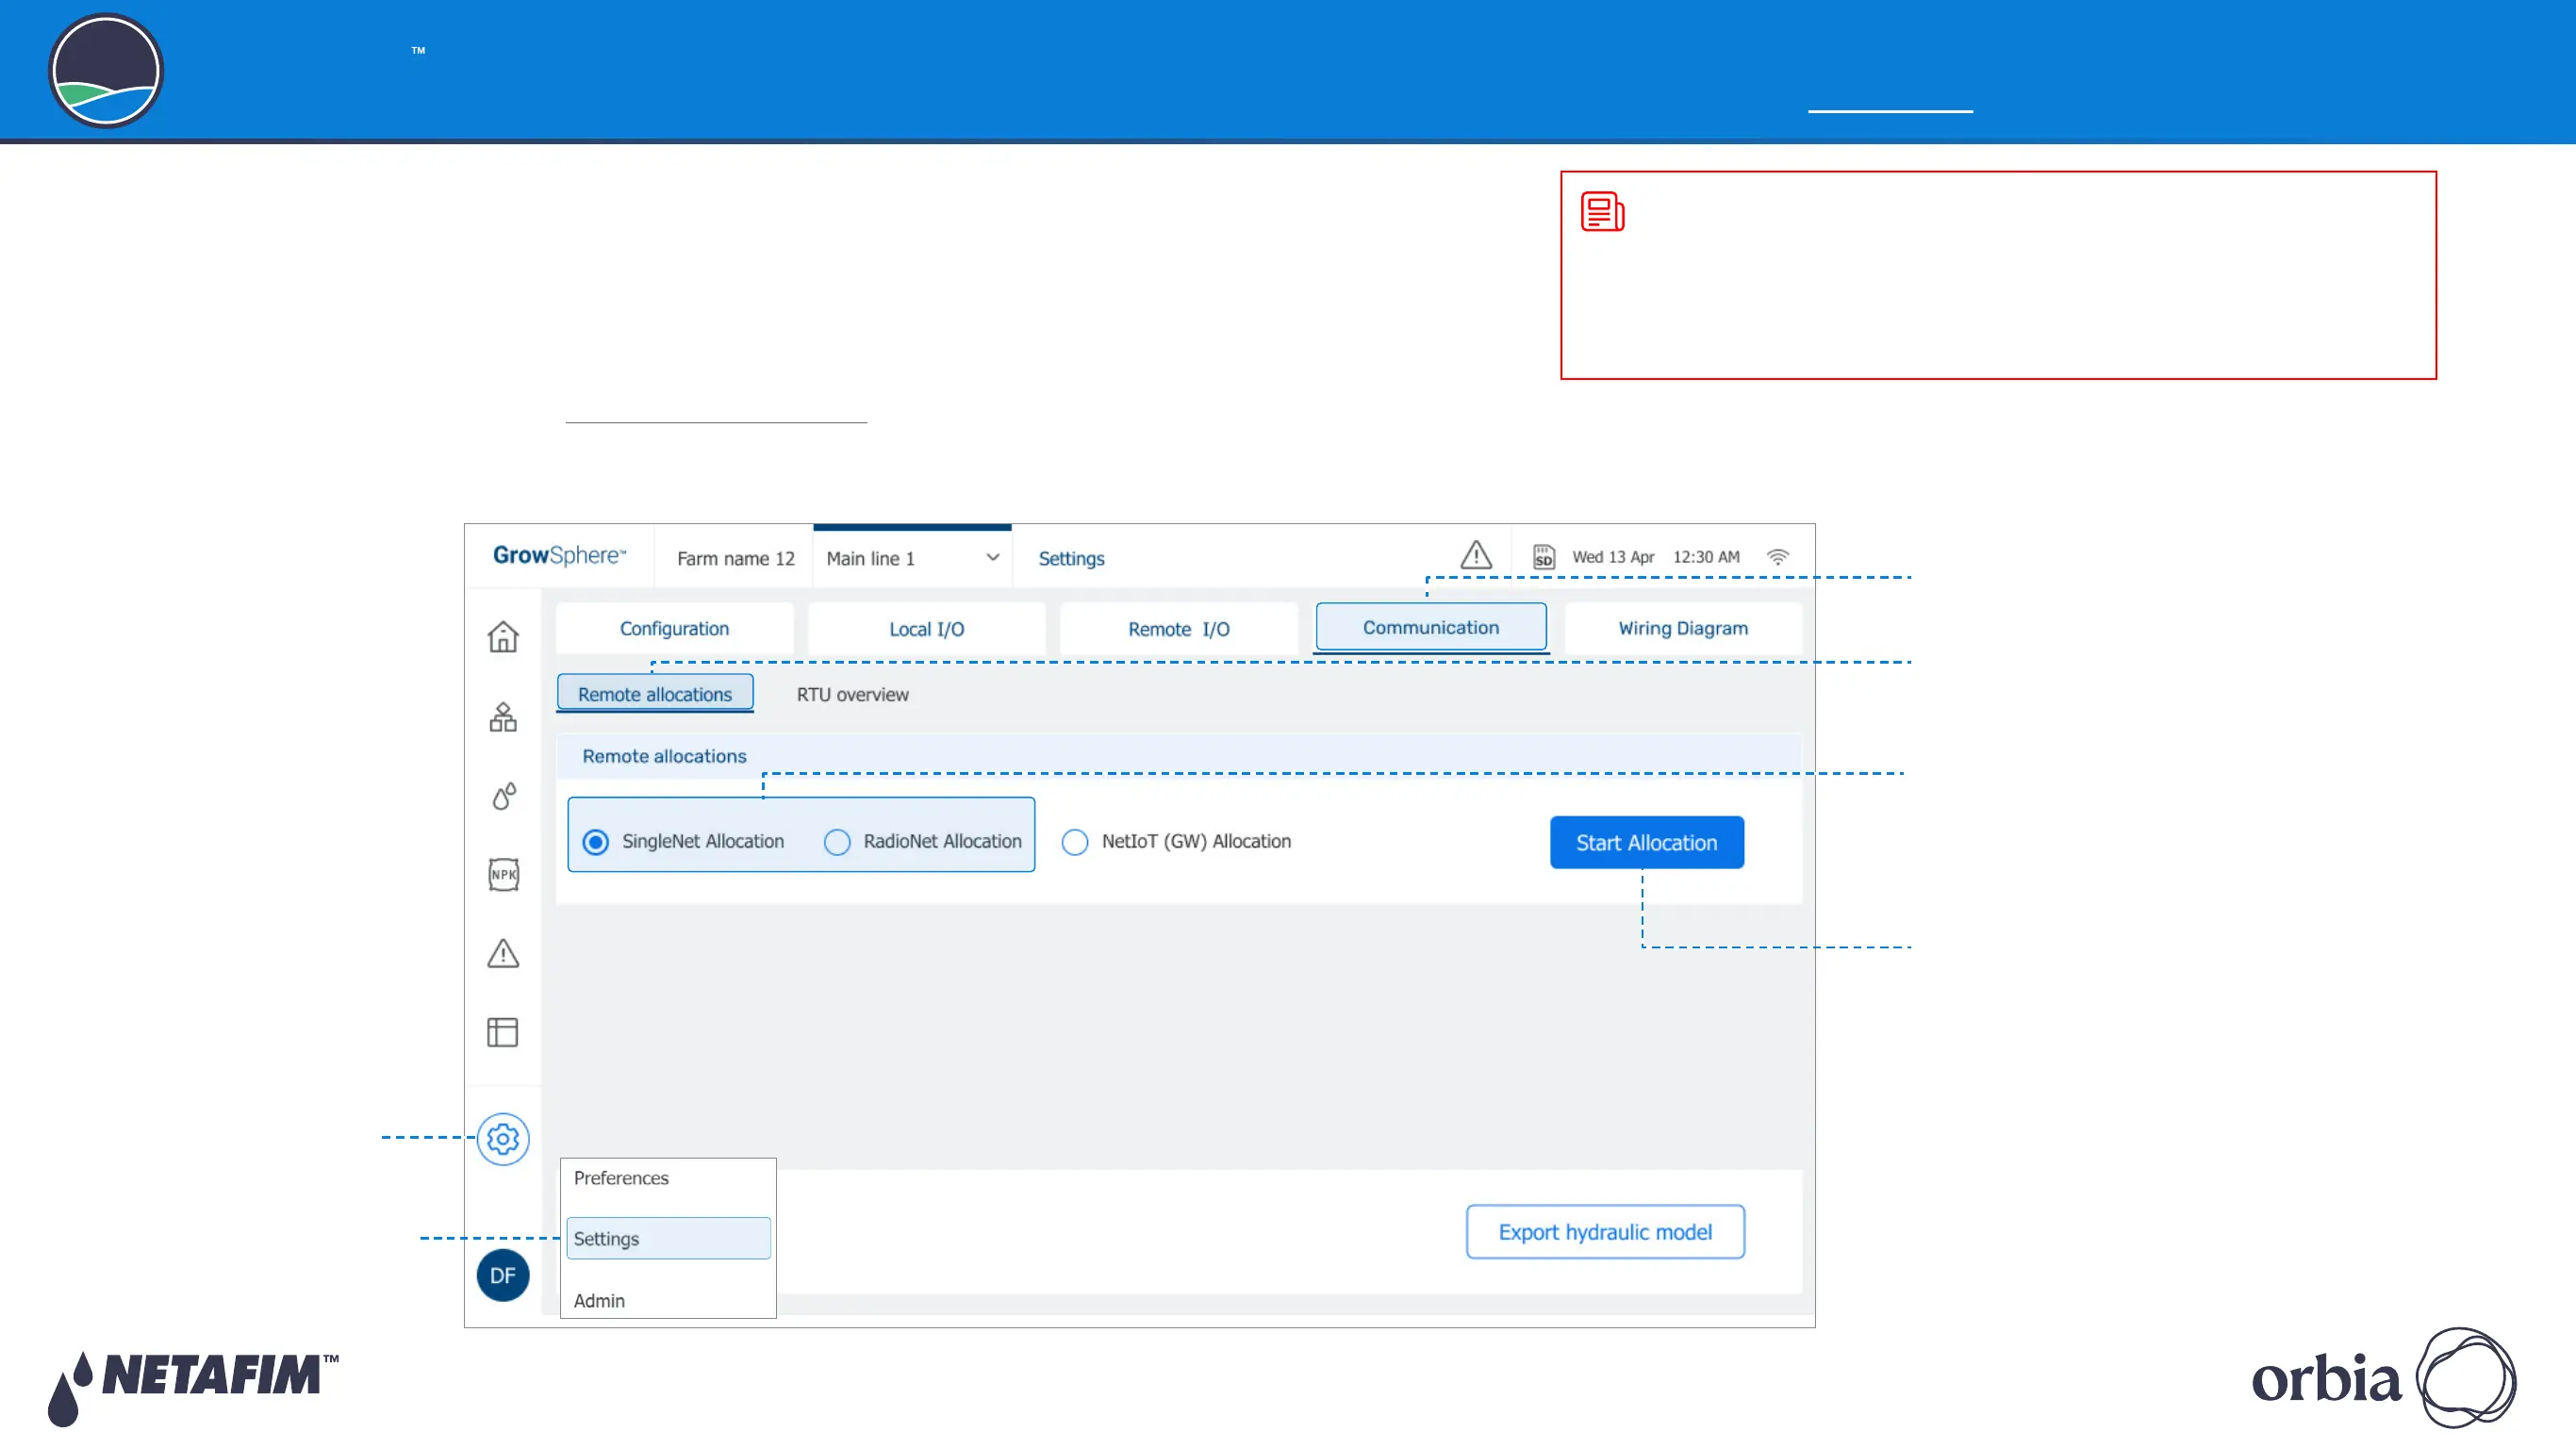Switch to the Configuration tab
Image resolution: width=2576 pixels, height=1448 pixels.
675,629
